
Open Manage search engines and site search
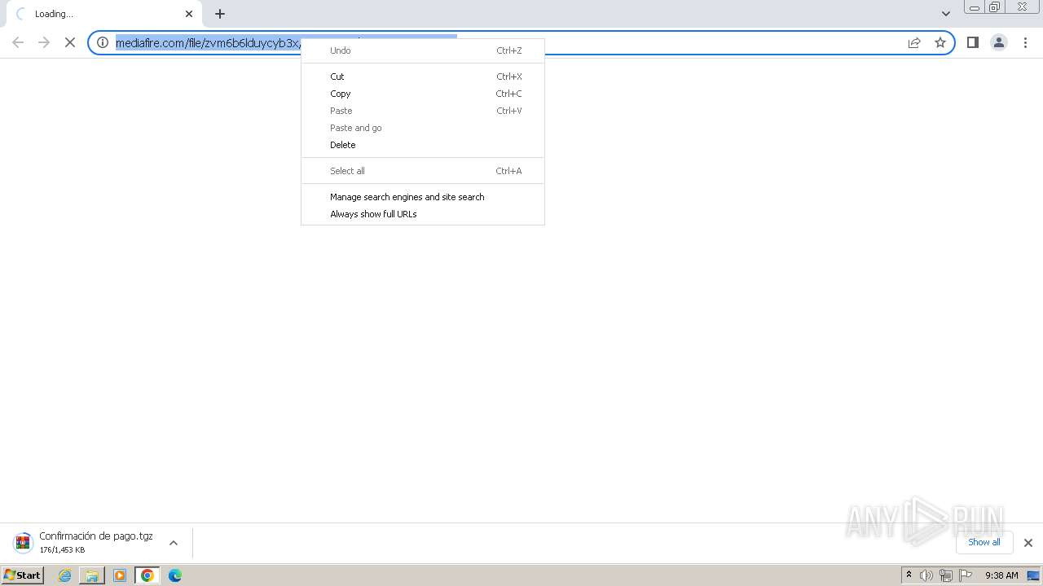tap(423, 197)
